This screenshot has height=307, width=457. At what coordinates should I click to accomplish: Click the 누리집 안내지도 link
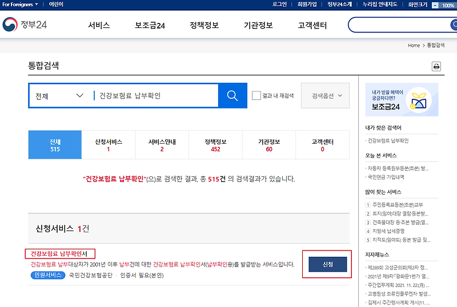(x=380, y=5)
